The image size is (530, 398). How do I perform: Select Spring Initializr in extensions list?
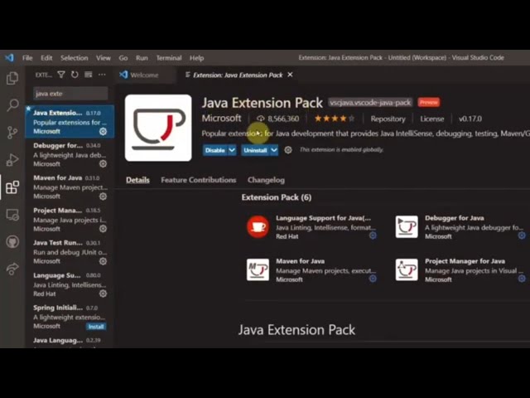pyautogui.click(x=70, y=317)
